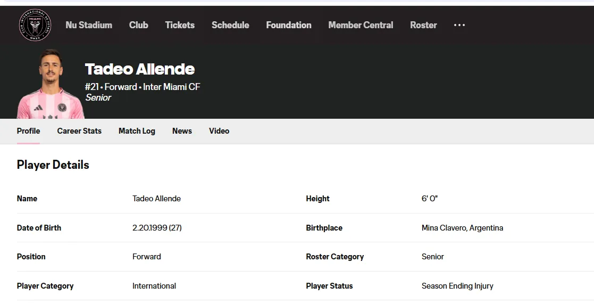Screen dimensions: 594x303
Task: Click Tadeo Allende's player headshot photo
Action: (51, 84)
